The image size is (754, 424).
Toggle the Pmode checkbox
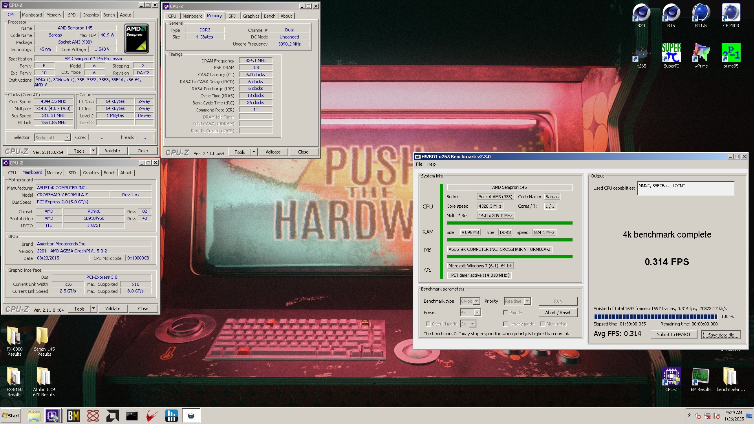(x=505, y=313)
